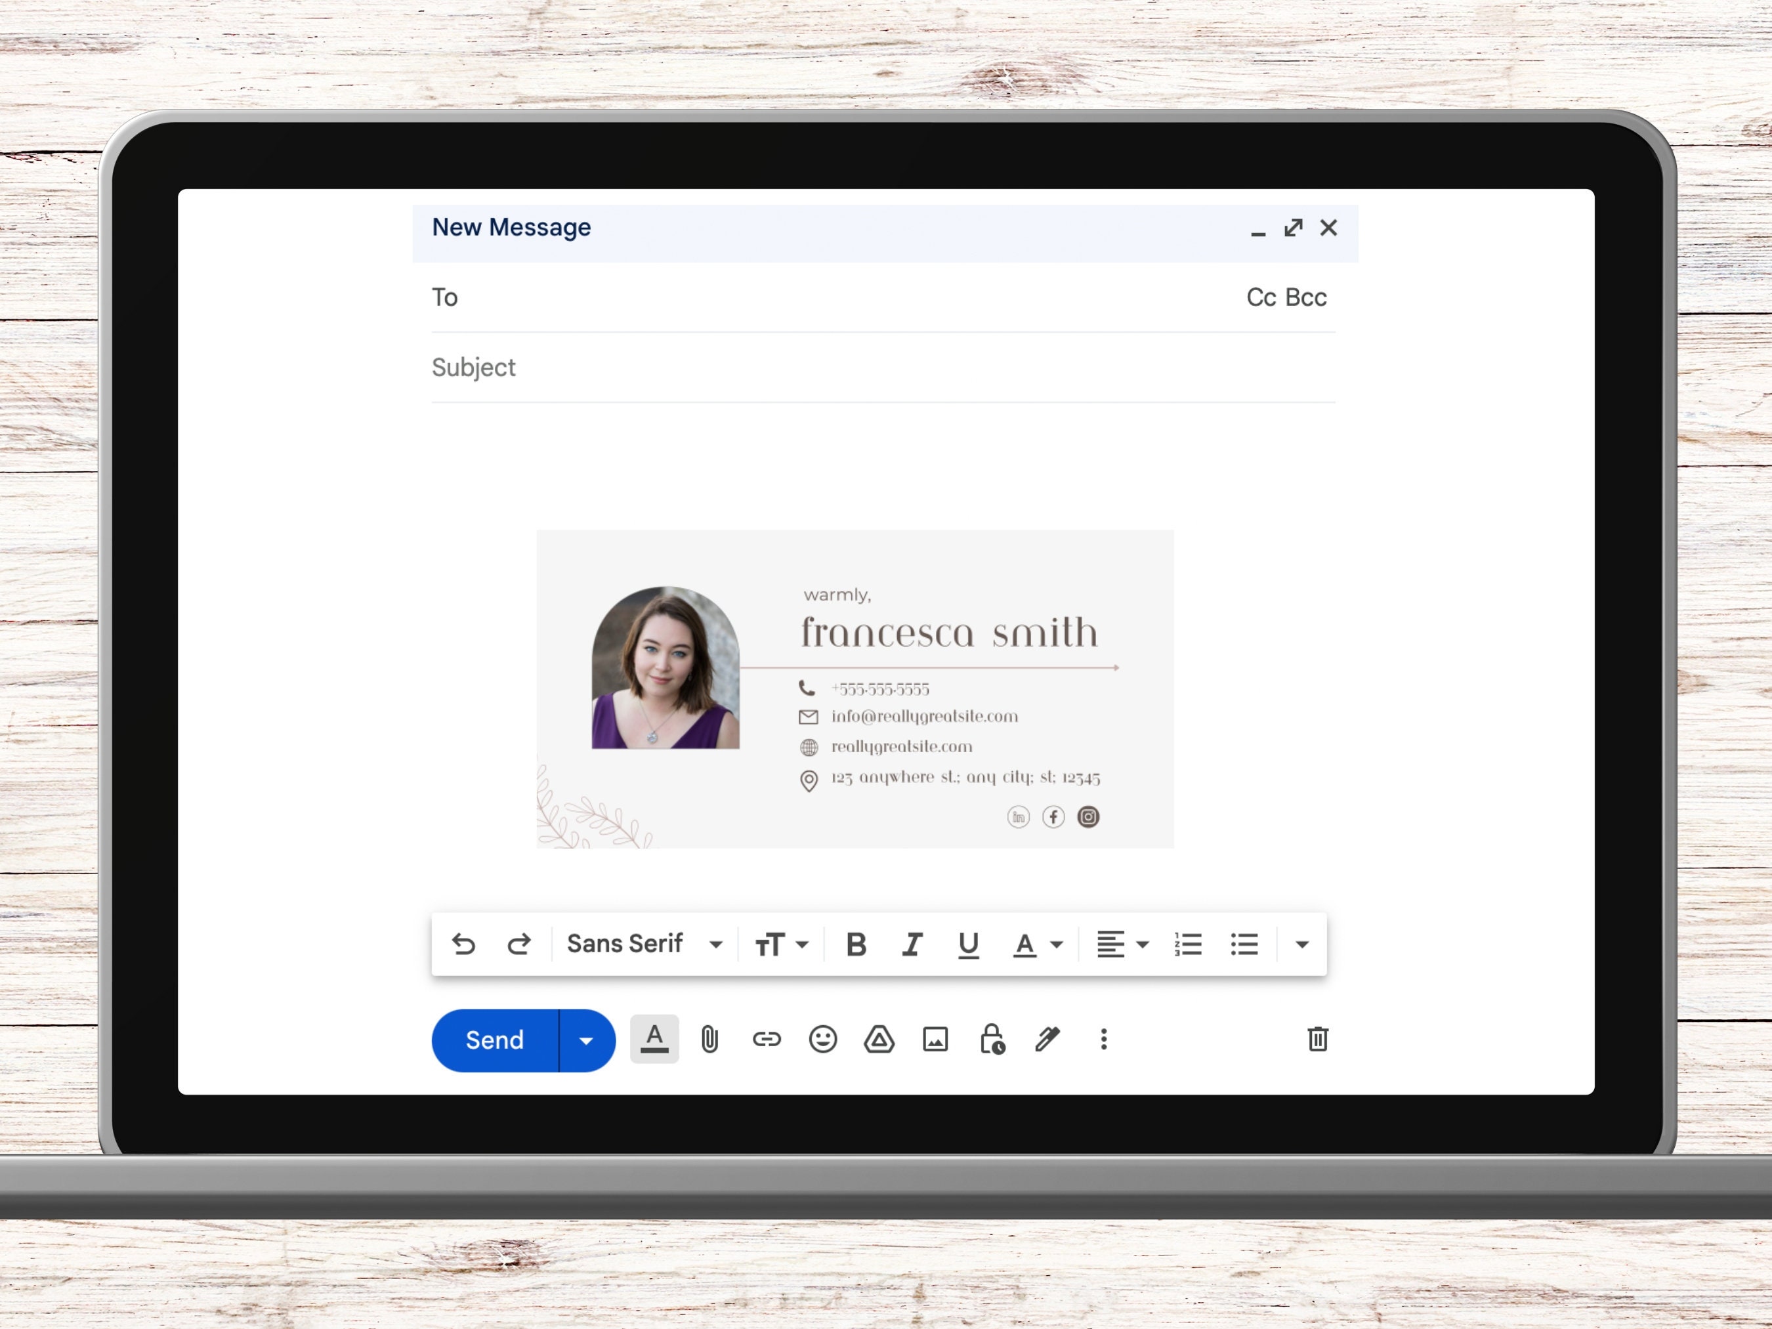Open the text color picker

click(1036, 944)
